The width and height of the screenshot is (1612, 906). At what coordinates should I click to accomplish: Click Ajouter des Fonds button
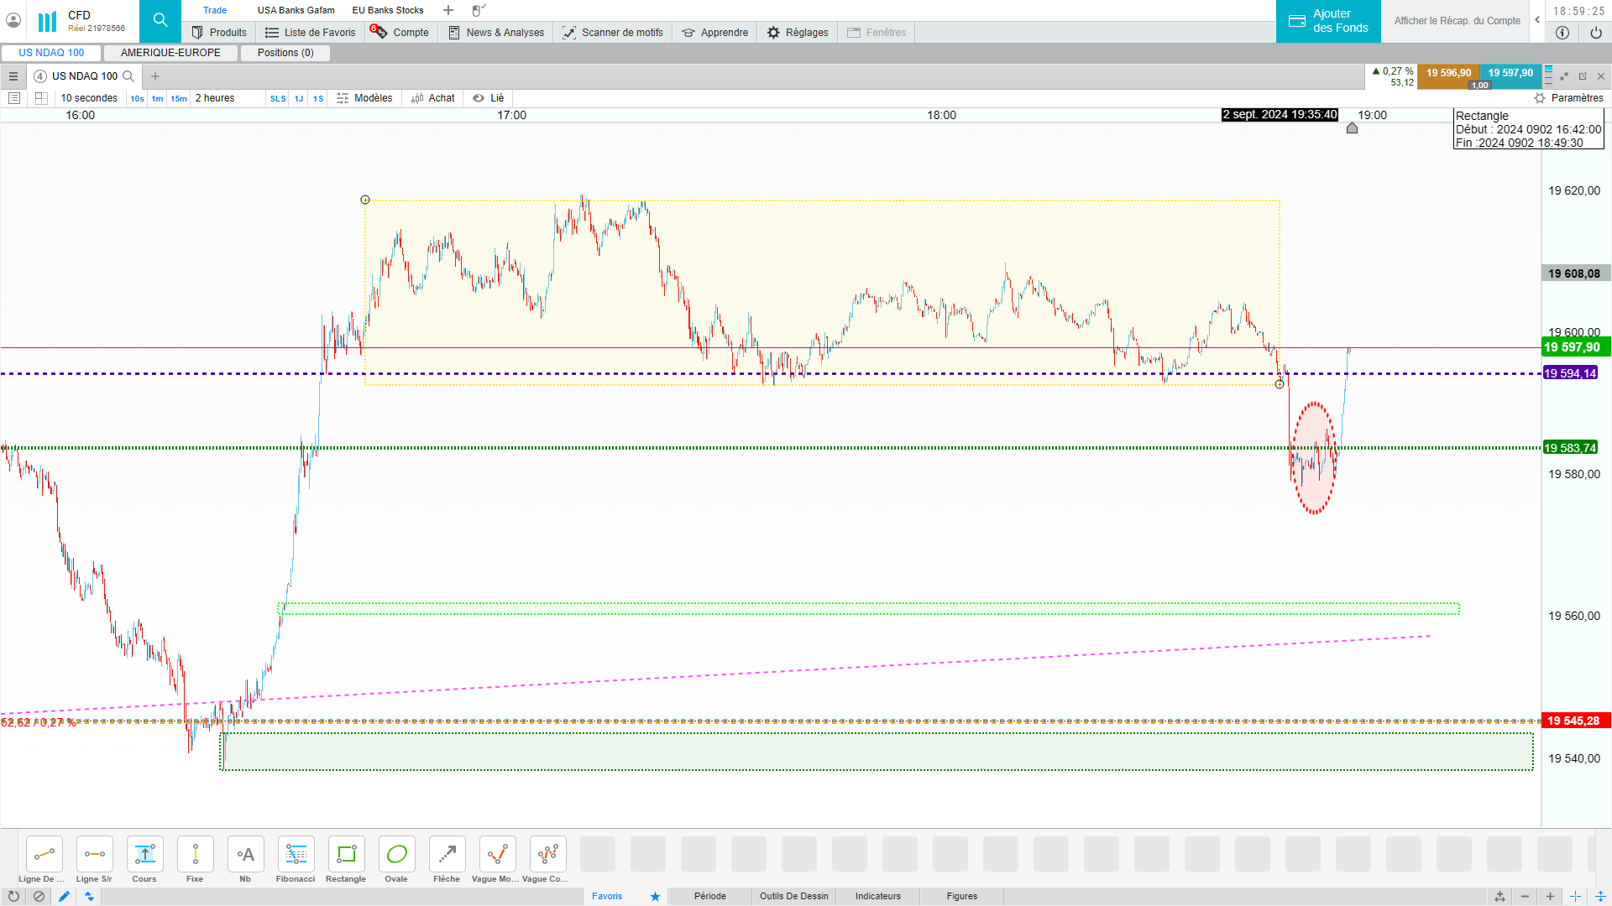click(x=1328, y=21)
